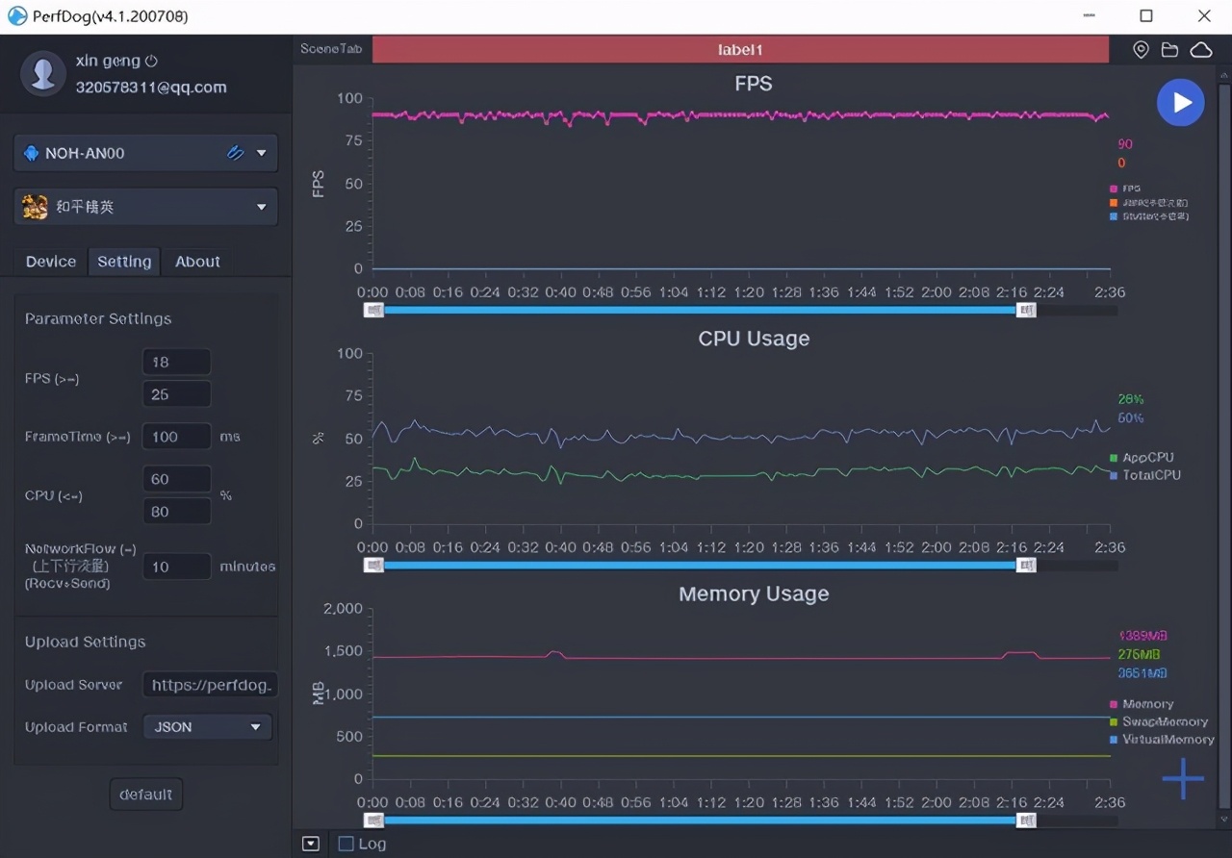Open the folder icon in top bar
Viewport: 1232px width, 858px height.
[x=1169, y=50]
